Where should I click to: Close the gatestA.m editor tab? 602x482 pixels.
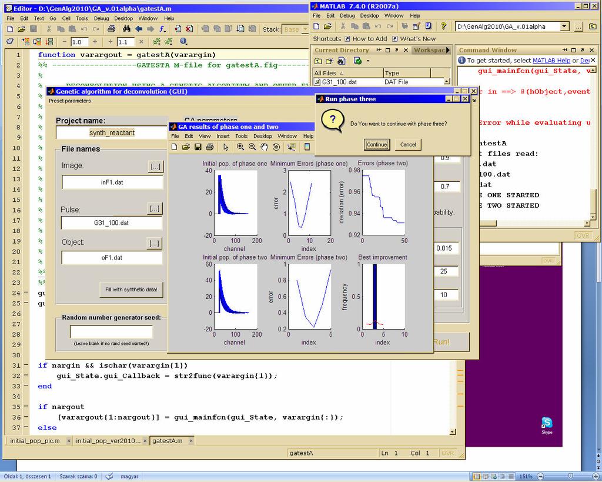tap(191, 441)
